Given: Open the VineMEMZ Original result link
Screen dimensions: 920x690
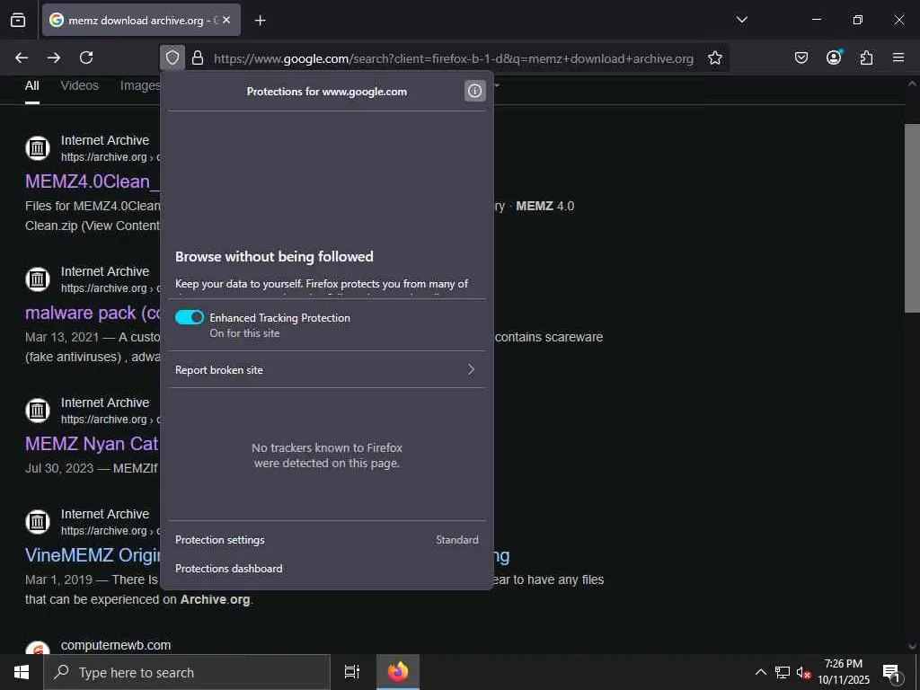Looking at the screenshot, I should point(93,555).
